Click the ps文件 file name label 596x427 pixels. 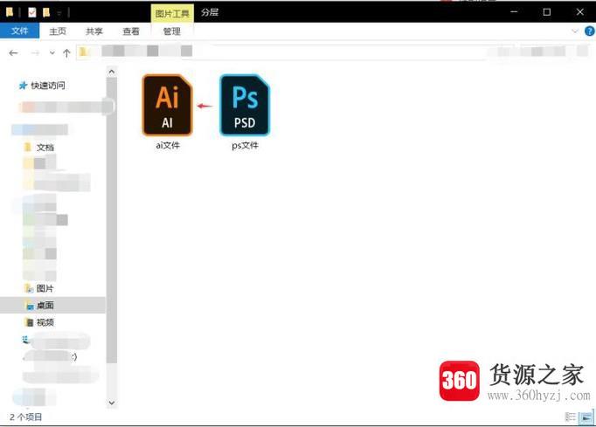pos(245,145)
